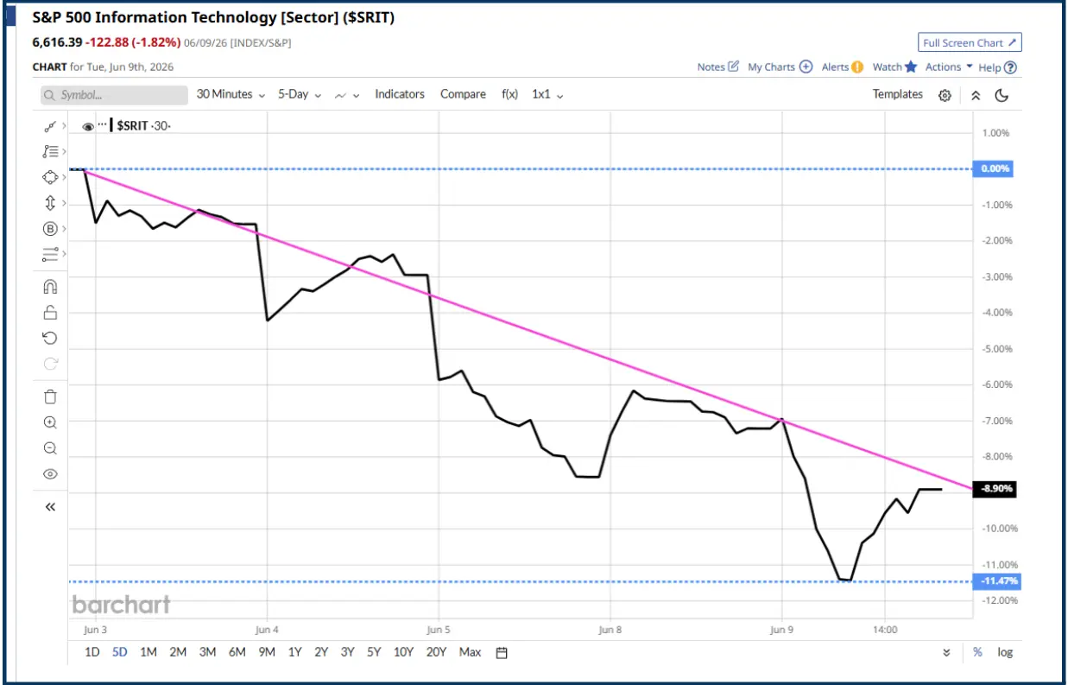This screenshot has height=685, width=1068.
Task: Open the $SRIT series options ellipsis
Action: 102,125
